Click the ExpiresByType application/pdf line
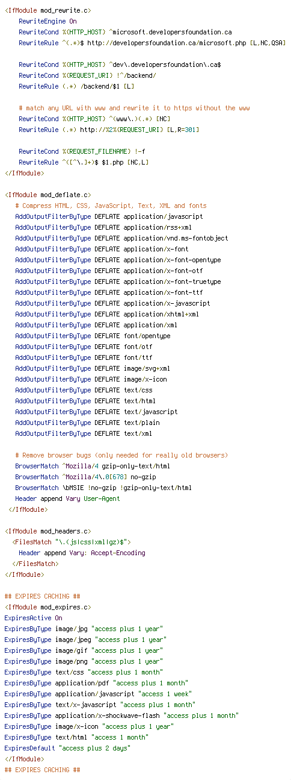This screenshot has height=780, width=291. [x=96, y=683]
